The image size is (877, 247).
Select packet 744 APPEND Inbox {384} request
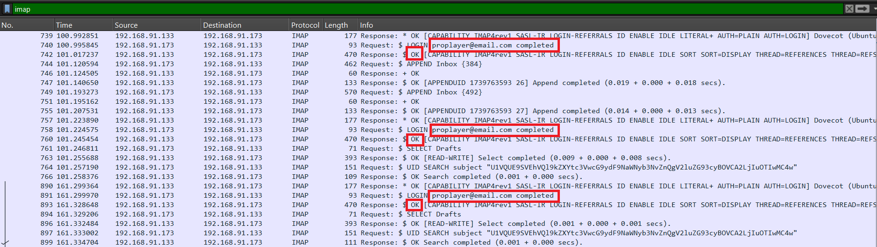(x=235, y=64)
